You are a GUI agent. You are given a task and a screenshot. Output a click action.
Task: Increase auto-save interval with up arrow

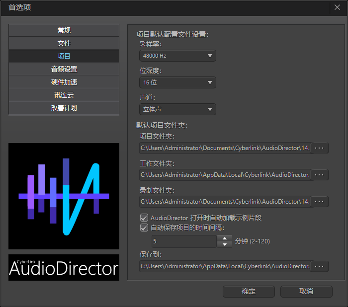[225, 238]
